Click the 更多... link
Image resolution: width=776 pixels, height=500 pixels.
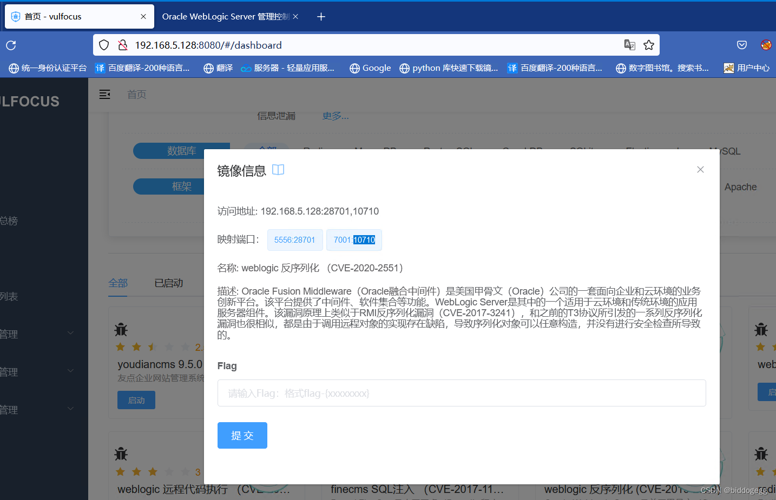click(336, 116)
